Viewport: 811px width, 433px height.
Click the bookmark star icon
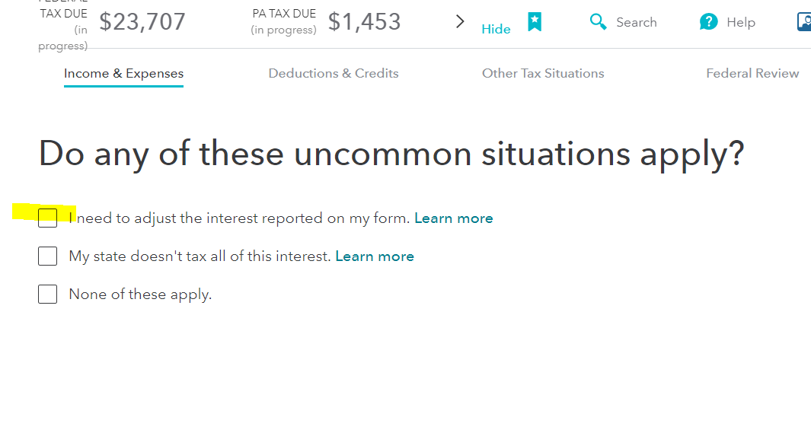click(x=535, y=22)
